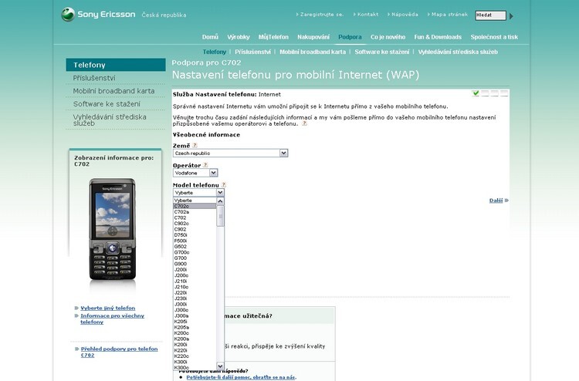The height and width of the screenshot is (381, 579).
Task: Click in the Hledat search field
Action: click(490, 15)
